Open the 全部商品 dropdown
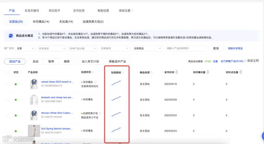 [x=147, y=48]
